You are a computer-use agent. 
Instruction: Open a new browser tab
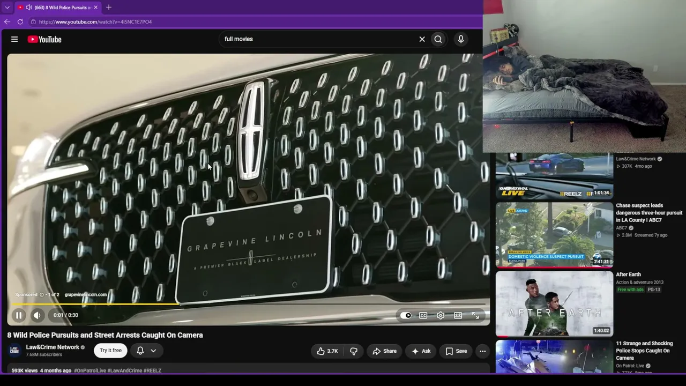click(109, 8)
